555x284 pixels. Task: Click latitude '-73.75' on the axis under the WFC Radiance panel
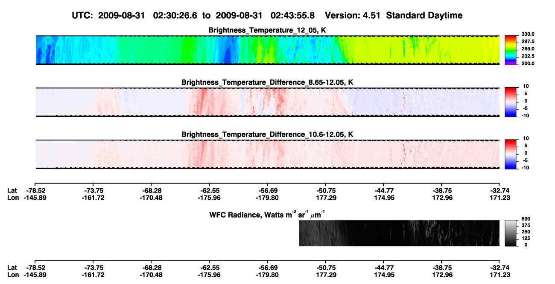(x=93, y=268)
